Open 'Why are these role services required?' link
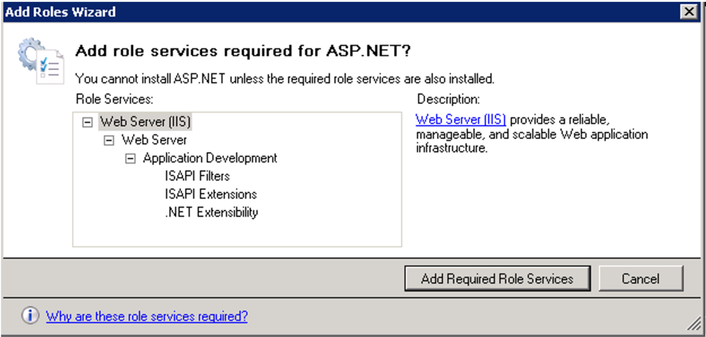Screen dimensions: 706x337 coord(147,316)
